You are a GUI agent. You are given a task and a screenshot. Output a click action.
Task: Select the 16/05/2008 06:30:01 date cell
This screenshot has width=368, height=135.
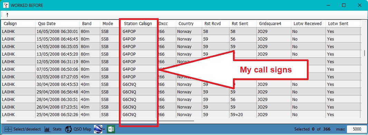(x=57, y=32)
